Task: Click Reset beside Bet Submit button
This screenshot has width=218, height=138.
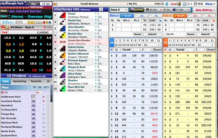Action: coord(138,34)
